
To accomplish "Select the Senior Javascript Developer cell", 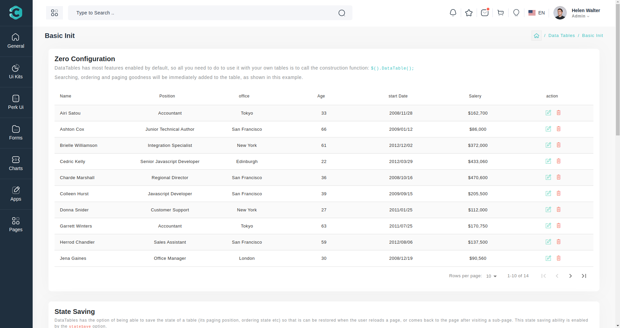I will point(170,162).
